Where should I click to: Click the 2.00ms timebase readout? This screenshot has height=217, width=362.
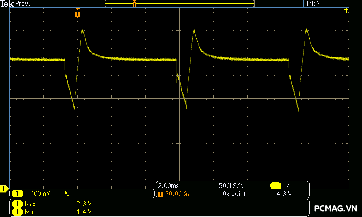(x=168, y=186)
